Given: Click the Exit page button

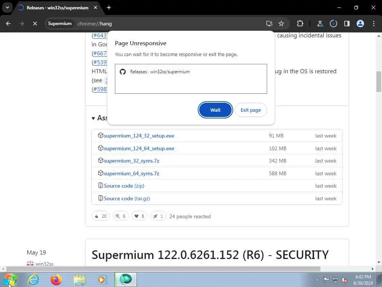Looking at the screenshot, I should (251, 110).
